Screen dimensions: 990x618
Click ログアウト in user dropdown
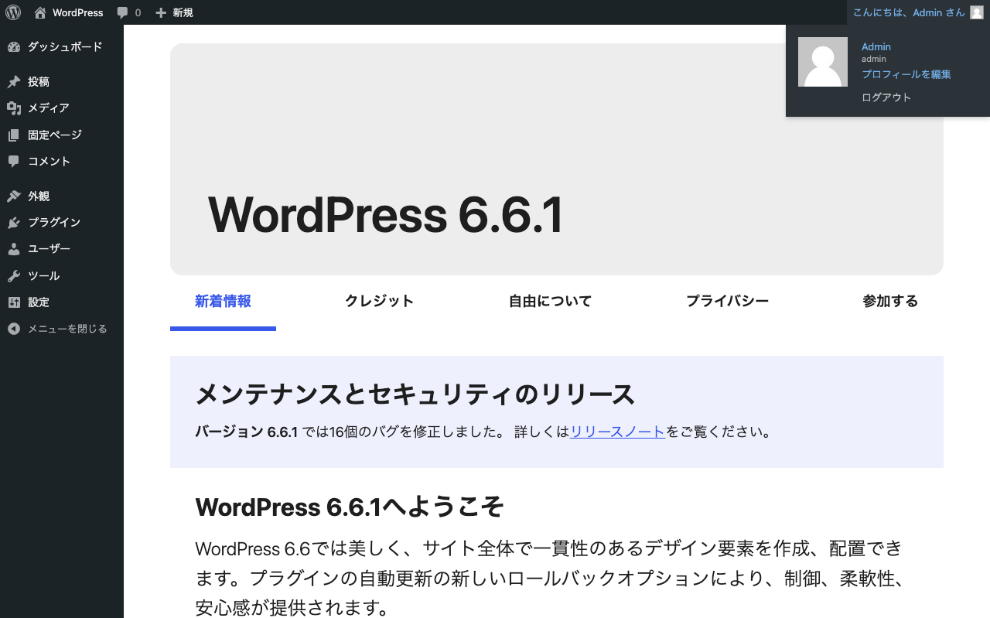pos(886,97)
